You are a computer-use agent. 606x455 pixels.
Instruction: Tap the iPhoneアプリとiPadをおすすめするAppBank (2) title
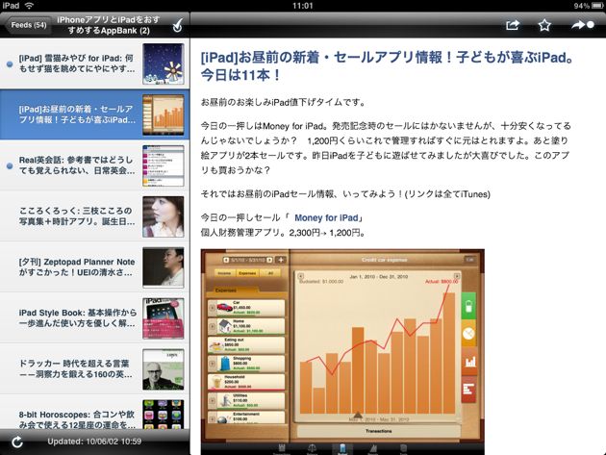pos(109,25)
